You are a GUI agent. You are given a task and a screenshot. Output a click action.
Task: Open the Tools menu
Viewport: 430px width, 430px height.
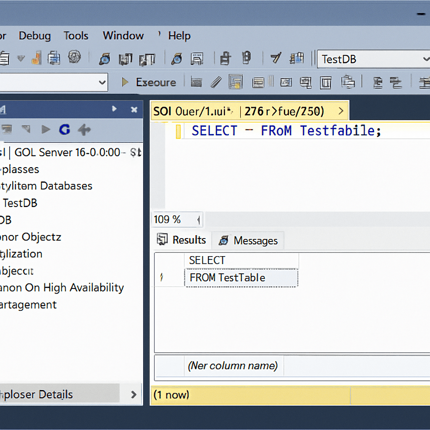click(76, 36)
